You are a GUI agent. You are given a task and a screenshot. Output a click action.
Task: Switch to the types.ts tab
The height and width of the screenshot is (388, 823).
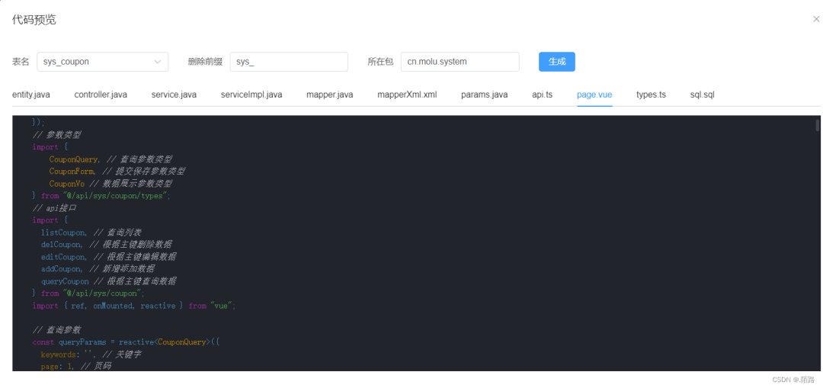[x=651, y=95]
